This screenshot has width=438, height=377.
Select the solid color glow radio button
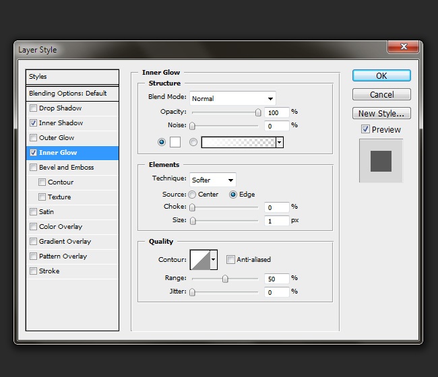[x=162, y=142]
